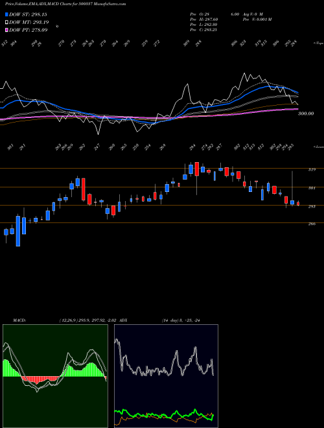Click the ADX '(14 day) 3, +23, -24' text
Image resolution: width=324 pixels, height=428 pixels.
click(179, 320)
